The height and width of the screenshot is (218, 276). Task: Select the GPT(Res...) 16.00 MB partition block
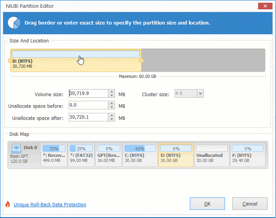click(x=108, y=155)
